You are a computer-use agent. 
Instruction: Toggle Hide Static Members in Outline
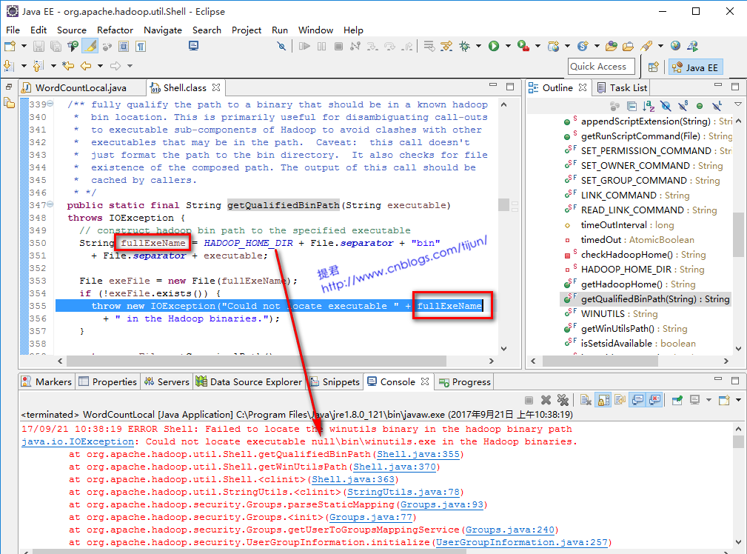click(x=683, y=106)
